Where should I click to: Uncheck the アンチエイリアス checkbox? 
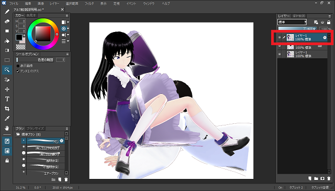click(18, 71)
